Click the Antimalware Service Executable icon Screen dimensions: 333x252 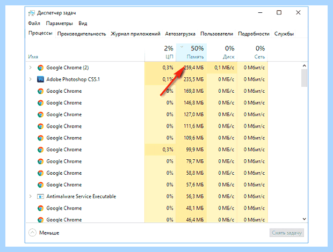pyautogui.click(x=40, y=196)
